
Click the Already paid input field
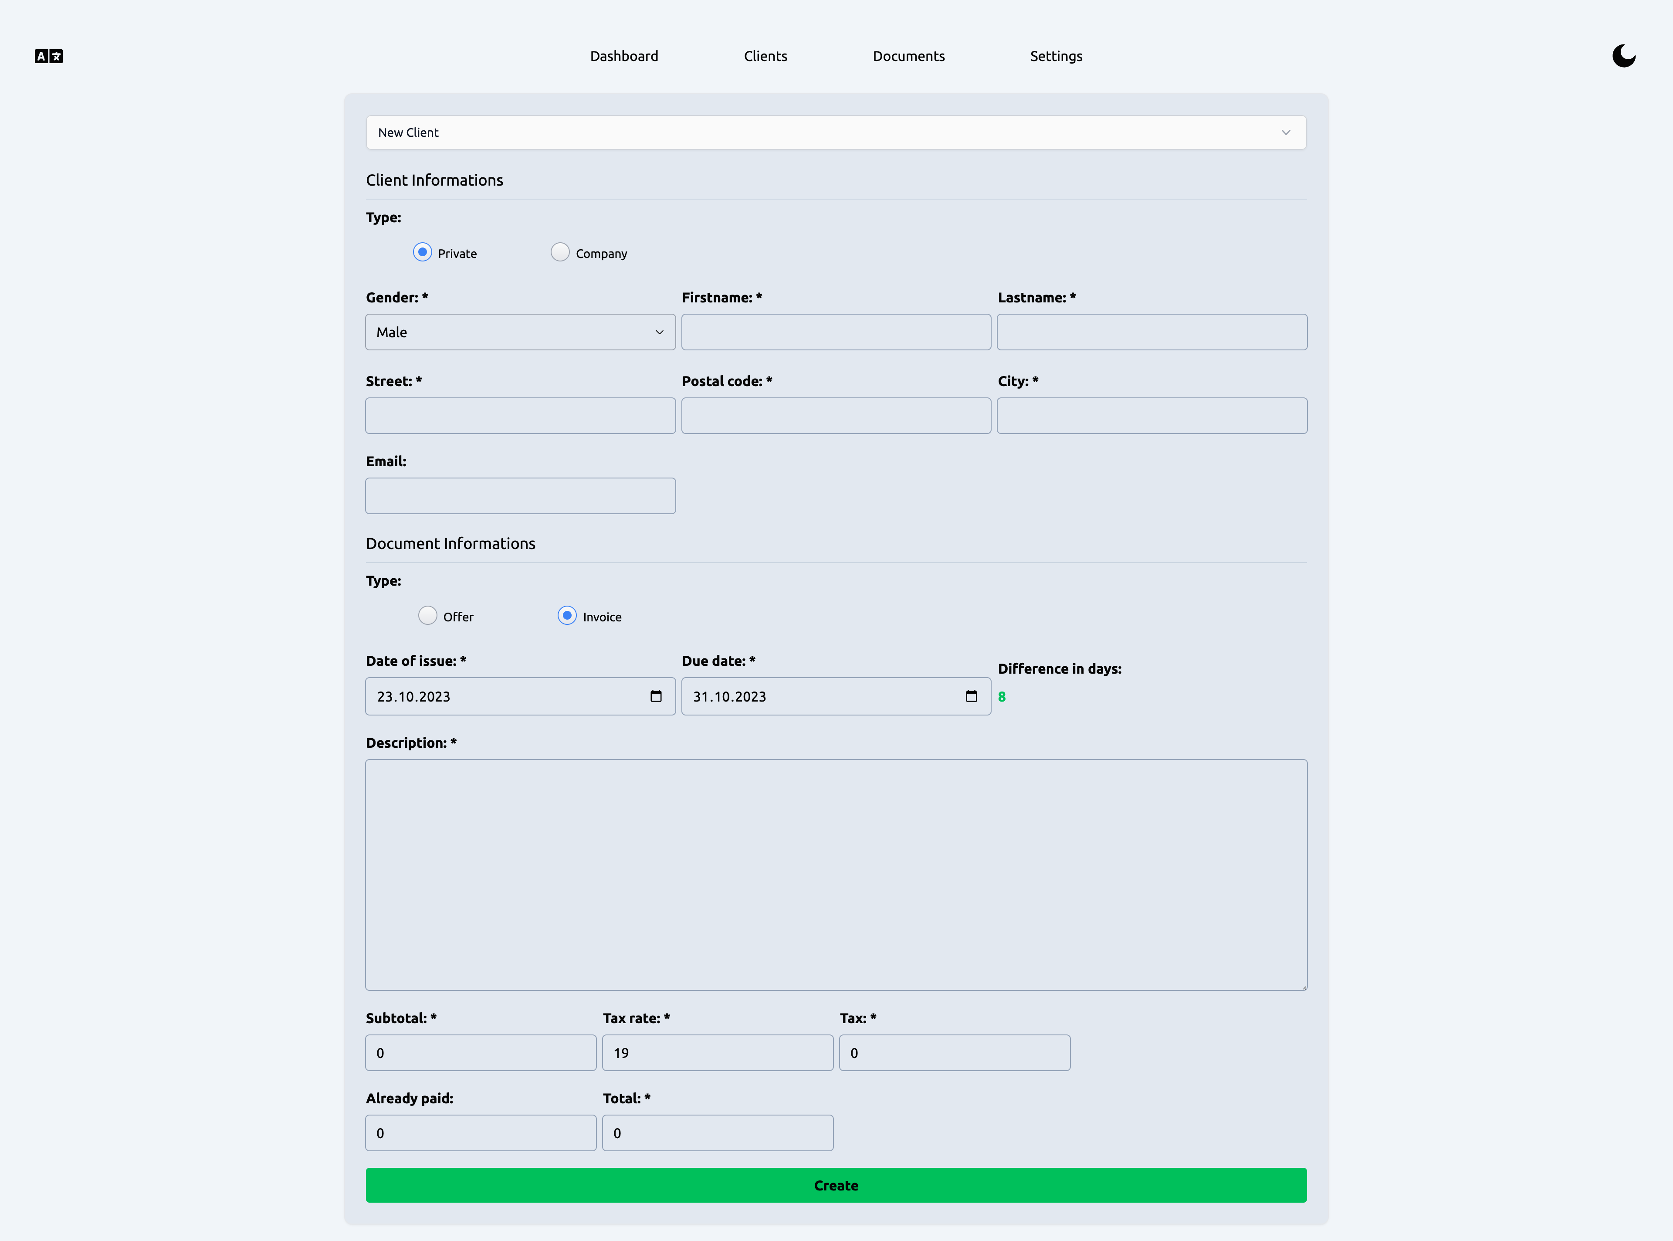481,1133
